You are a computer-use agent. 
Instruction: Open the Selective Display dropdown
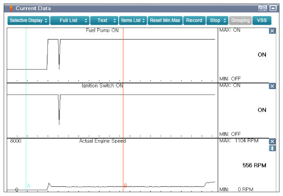click(x=28, y=20)
